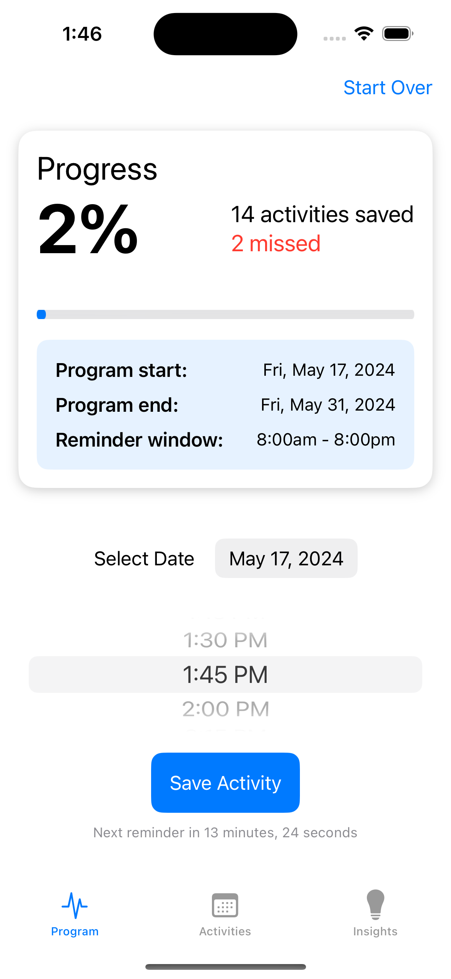
Task: Open the Activities calendar icon
Action: (225, 905)
